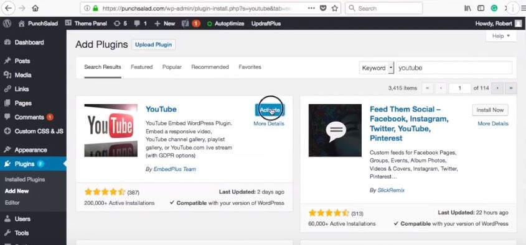Click the green Grammarly extension icon
This screenshot has width=526, height=245.
[494, 8]
